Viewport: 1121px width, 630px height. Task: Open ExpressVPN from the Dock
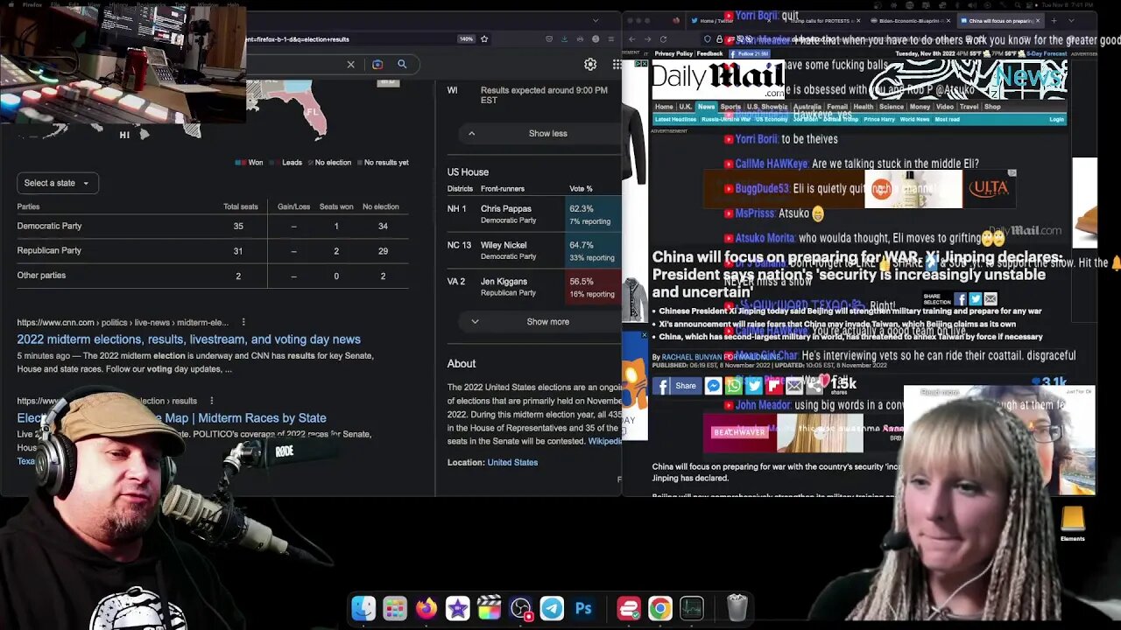pyautogui.click(x=629, y=608)
